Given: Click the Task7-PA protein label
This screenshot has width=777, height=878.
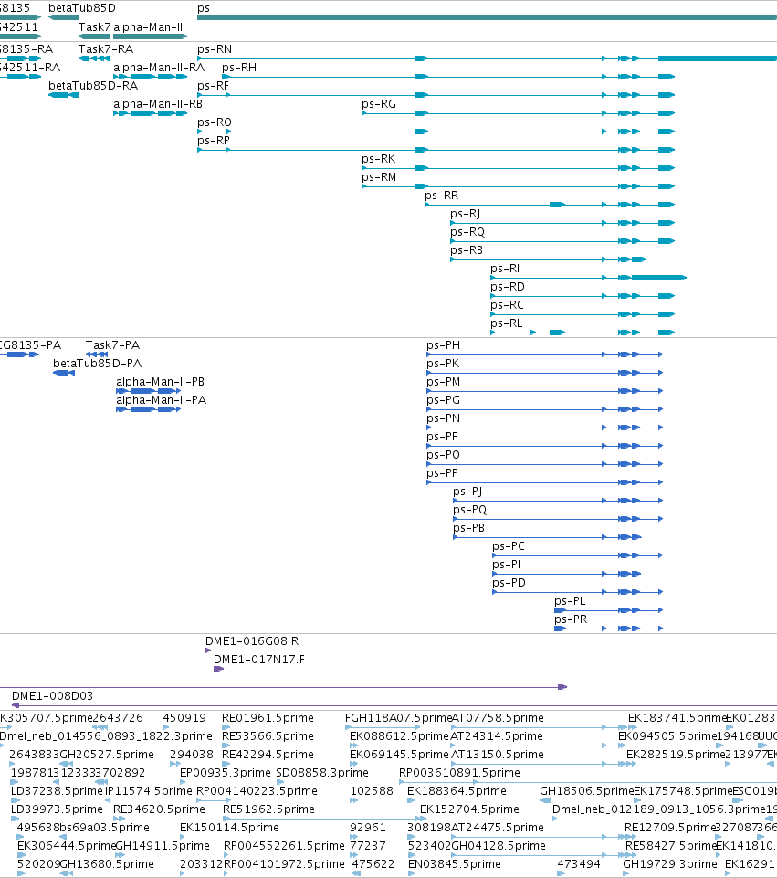Looking at the screenshot, I should point(112,345).
